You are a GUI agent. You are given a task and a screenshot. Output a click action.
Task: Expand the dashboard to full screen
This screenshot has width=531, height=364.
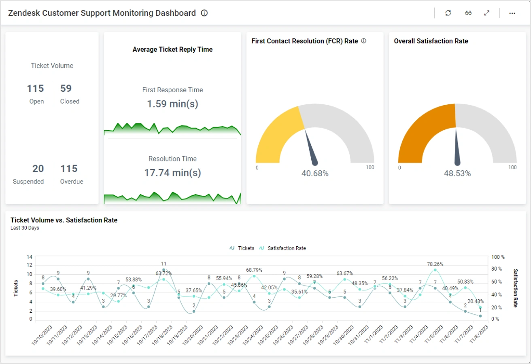click(x=486, y=13)
